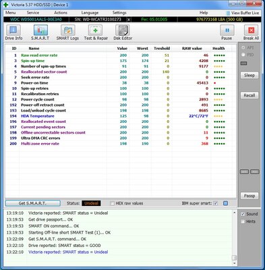Screen dimensions: 265x270
Task: Toggle the IBM super smart checkbox
Action: pyautogui.click(x=215, y=203)
